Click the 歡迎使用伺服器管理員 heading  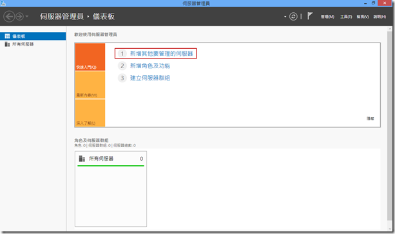[95, 35]
